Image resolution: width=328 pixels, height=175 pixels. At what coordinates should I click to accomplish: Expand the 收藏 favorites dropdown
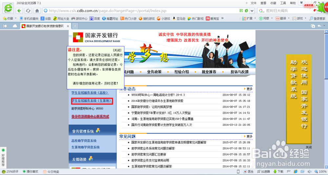click(15, 18)
